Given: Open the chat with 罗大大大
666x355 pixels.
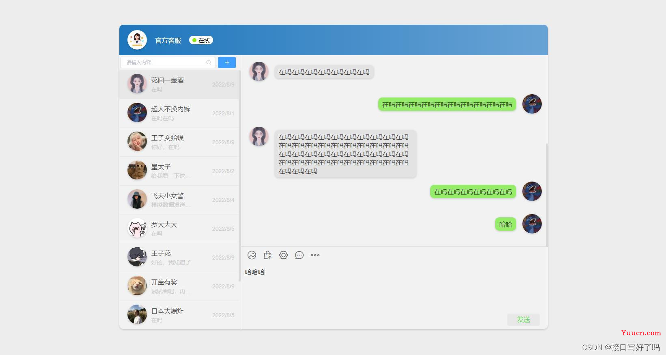Looking at the screenshot, I should point(179,229).
